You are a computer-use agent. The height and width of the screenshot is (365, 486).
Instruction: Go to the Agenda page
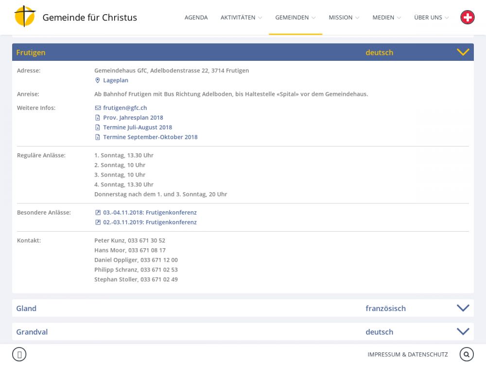196,18
